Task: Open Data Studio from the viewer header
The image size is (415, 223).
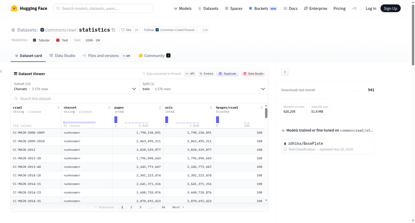Action: [x=253, y=74]
